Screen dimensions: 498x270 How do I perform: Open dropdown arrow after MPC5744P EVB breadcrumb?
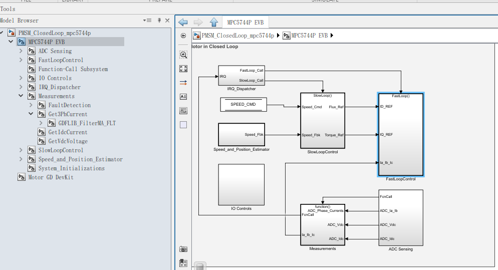[x=332, y=35]
